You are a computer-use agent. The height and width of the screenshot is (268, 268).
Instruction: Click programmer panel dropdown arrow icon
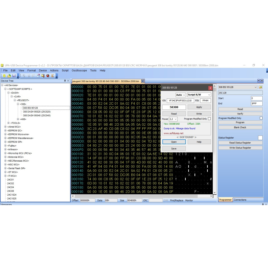point(259,81)
